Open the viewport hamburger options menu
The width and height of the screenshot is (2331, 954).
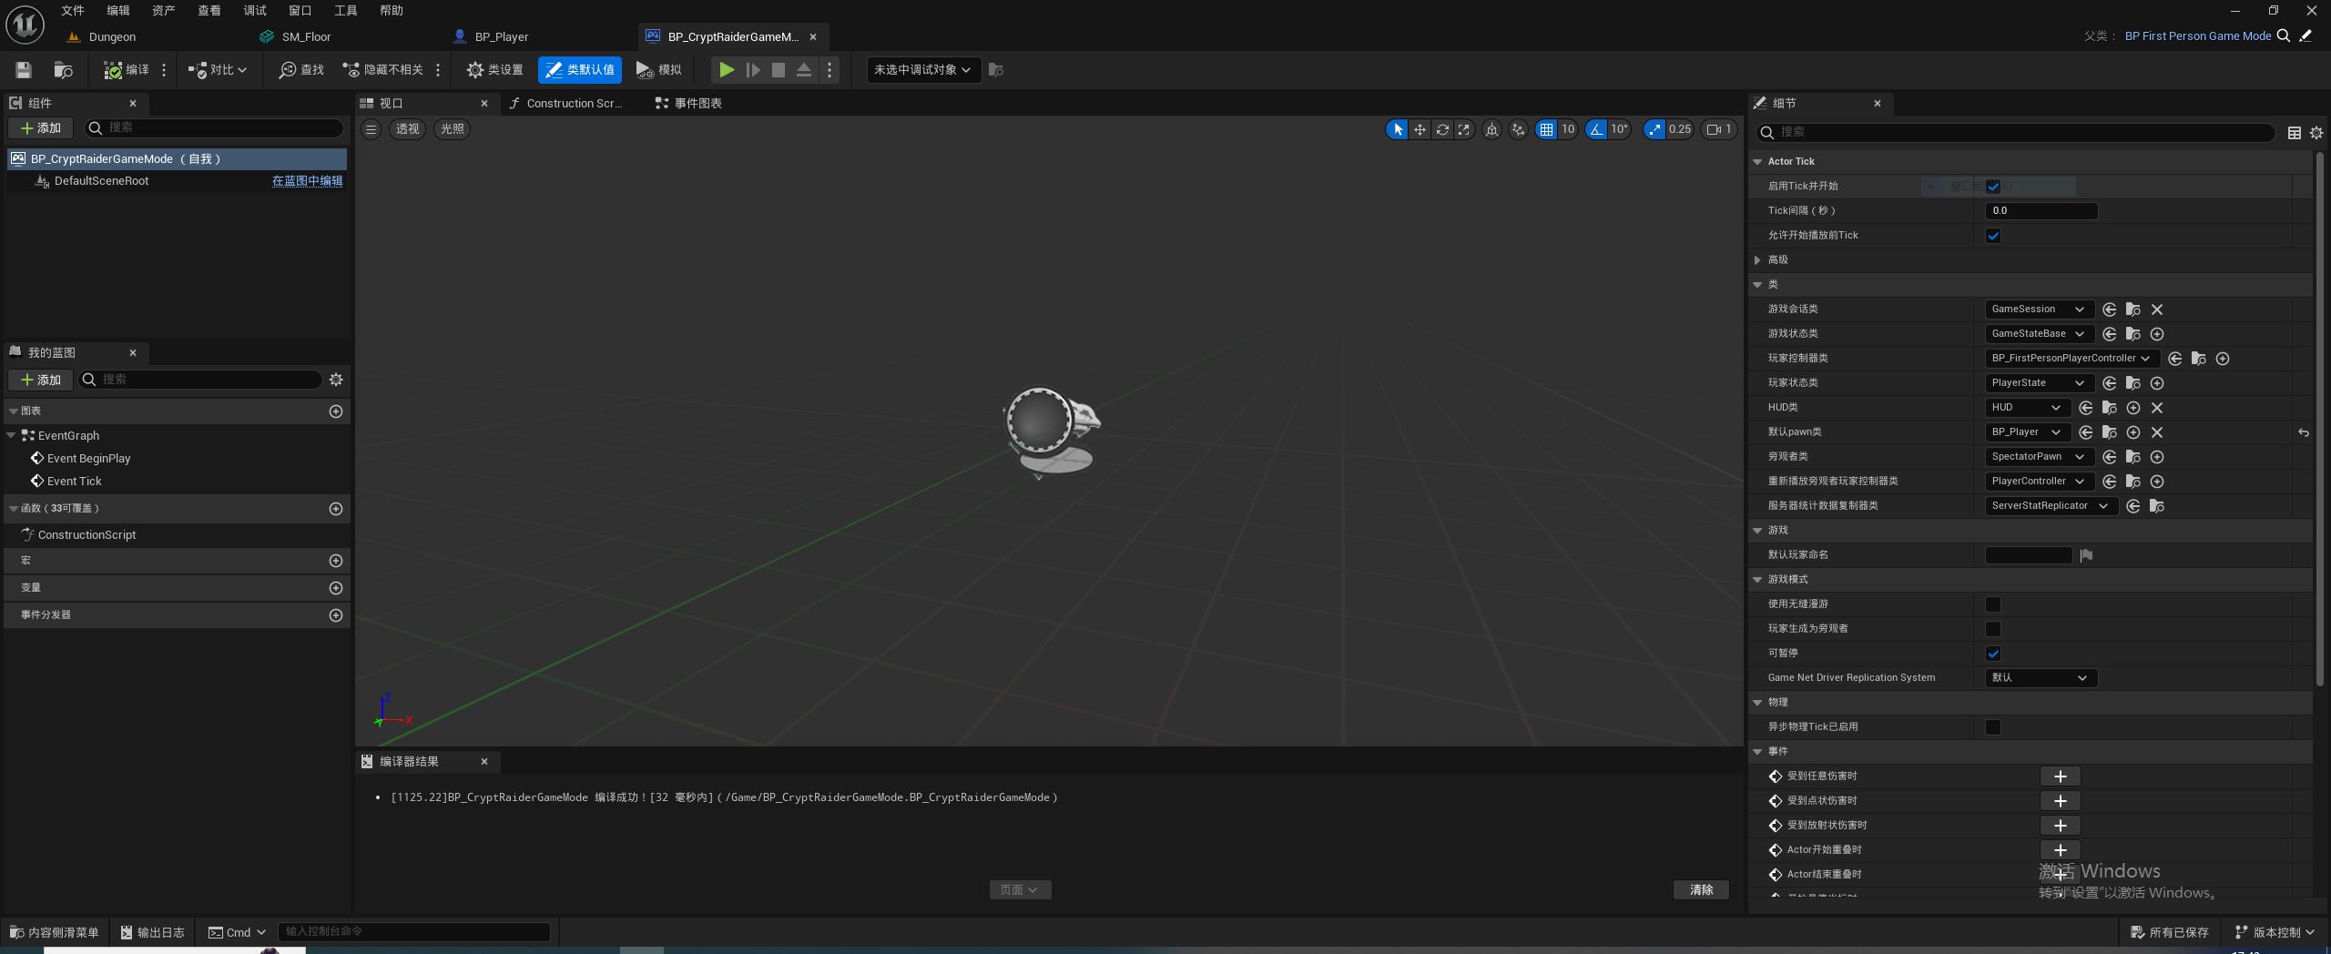pos(371,129)
